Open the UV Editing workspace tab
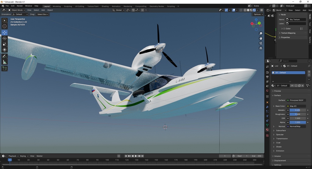 click(x=80, y=6)
